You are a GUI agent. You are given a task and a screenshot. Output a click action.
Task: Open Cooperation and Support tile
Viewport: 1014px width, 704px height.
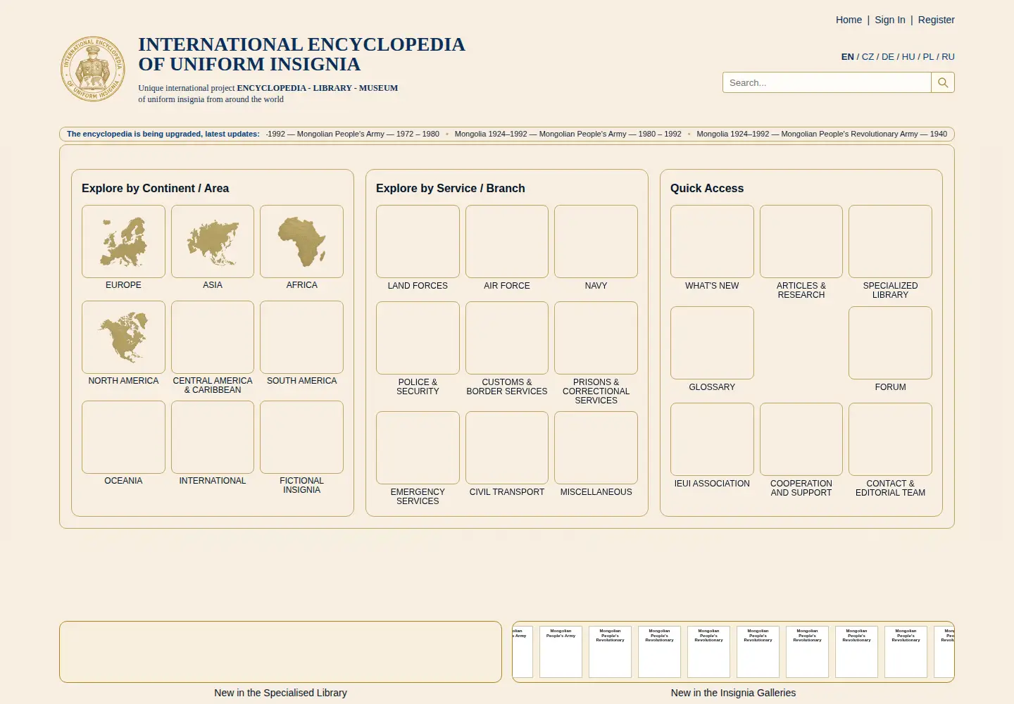[801, 439]
